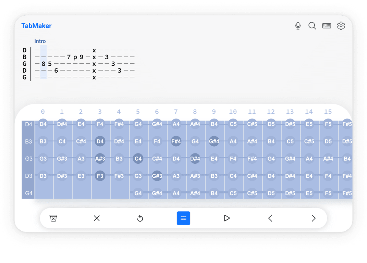367x263 pixels.
Task: Select highlighted G#4 on B3 string
Action: (x=214, y=141)
